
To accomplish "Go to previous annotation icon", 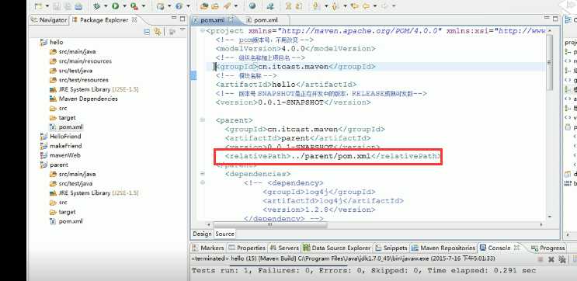I will (x=335, y=6).
